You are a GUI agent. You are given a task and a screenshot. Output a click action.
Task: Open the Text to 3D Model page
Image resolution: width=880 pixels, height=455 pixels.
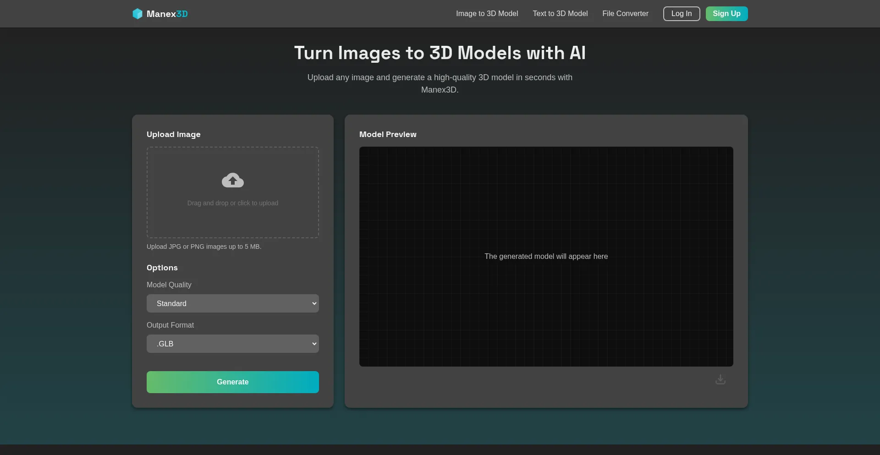[560, 14]
